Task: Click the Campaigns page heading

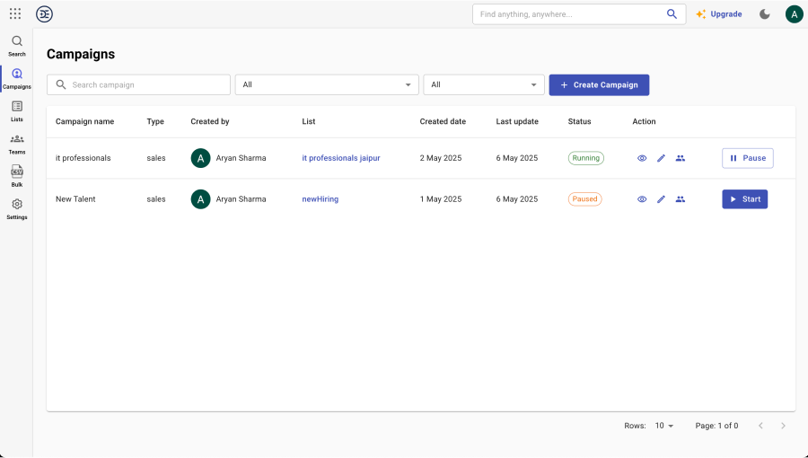Action: pyautogui.click(x=81, y=54)
